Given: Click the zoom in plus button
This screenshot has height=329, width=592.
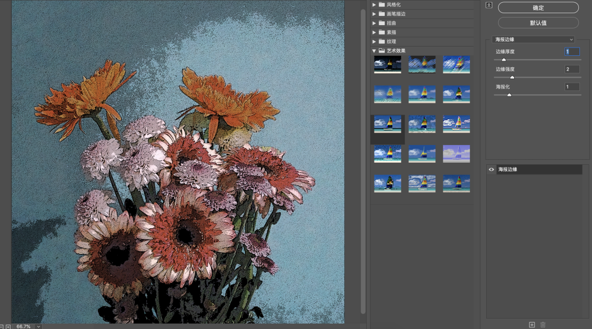Looking at the screenshot, I should 8,326.
